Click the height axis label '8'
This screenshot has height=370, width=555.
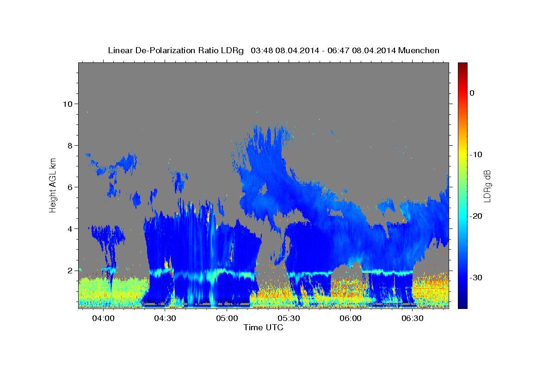point(70,146)
